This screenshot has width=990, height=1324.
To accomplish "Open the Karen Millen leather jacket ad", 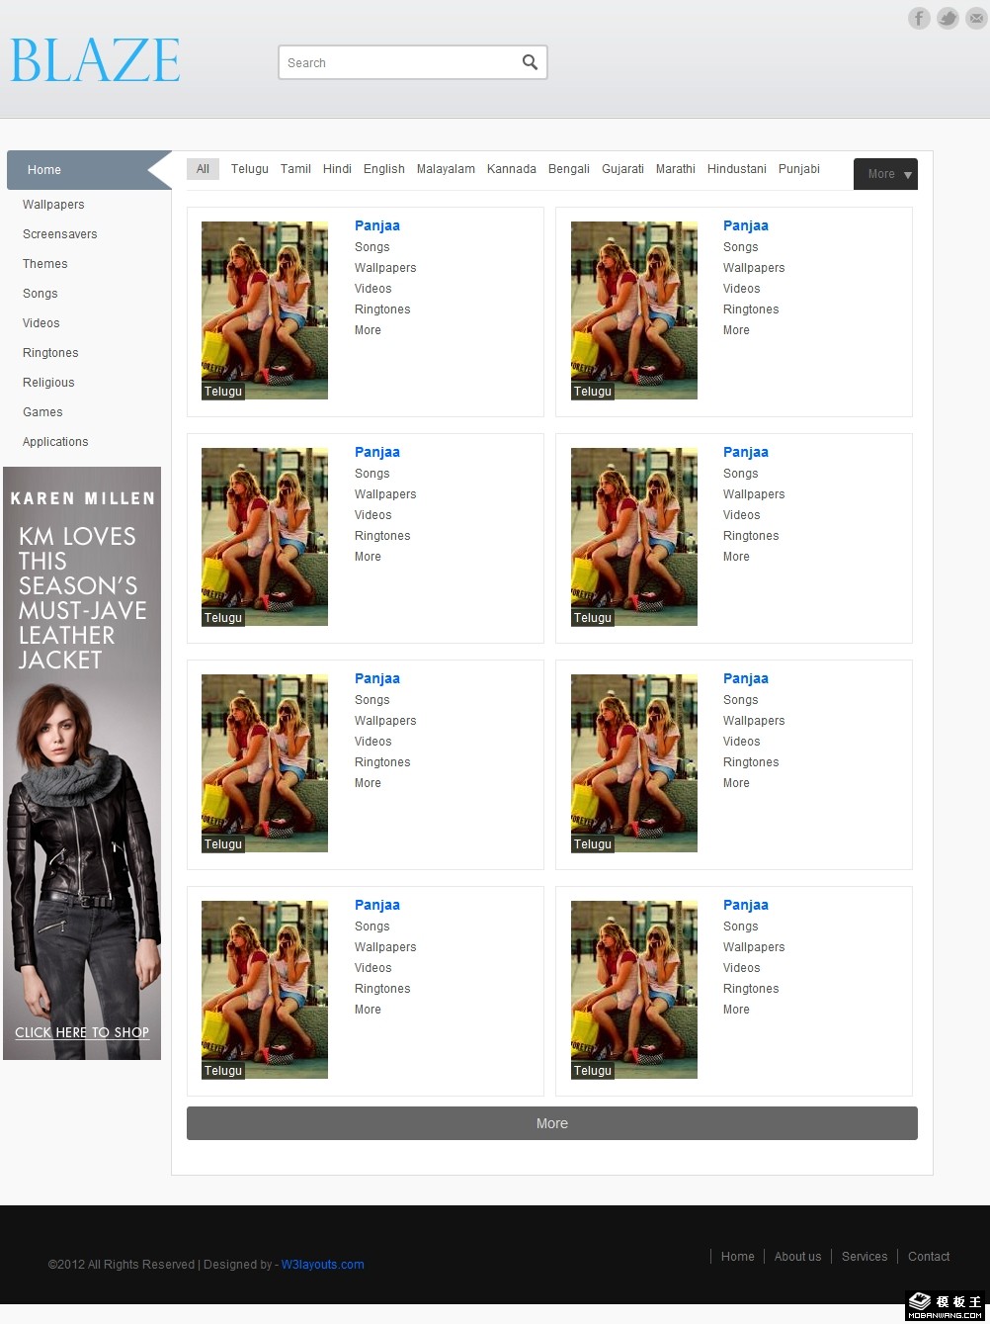I will pyautogui.click(x=82, y=762).
